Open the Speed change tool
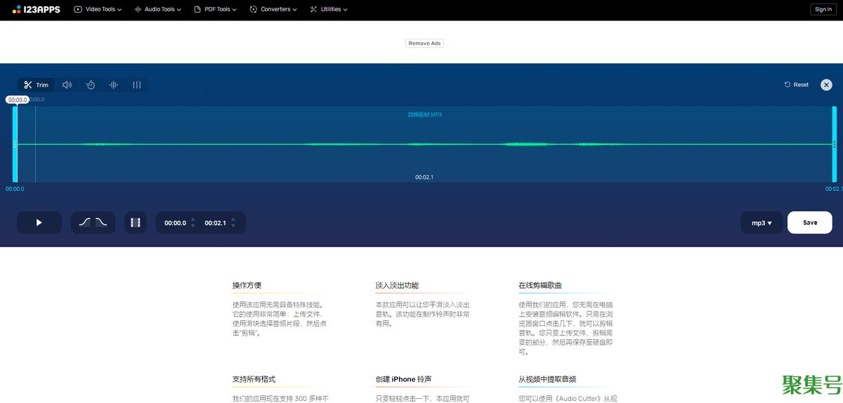This screenshot has height=403, width=843. click(91, 85)
